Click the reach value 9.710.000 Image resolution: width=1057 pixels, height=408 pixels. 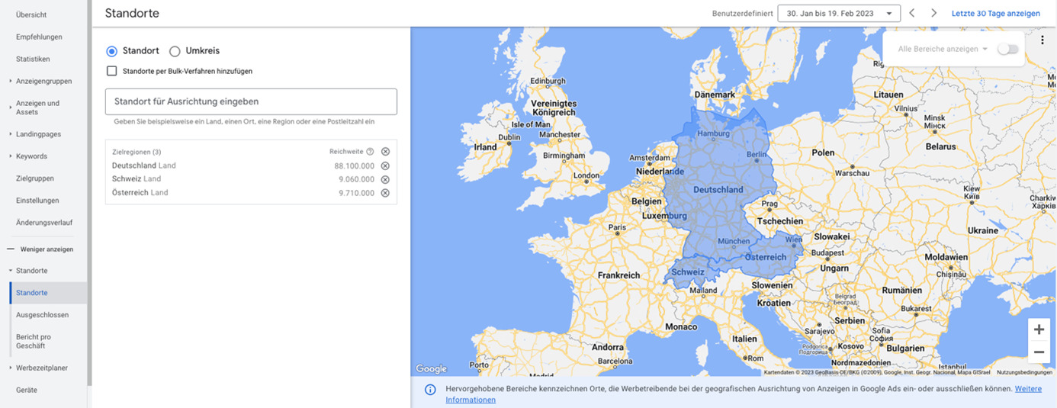coord(356,193)
